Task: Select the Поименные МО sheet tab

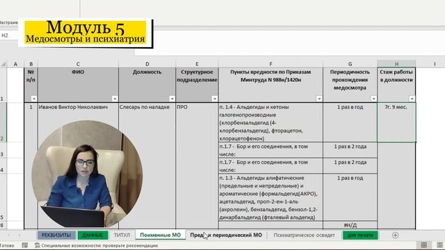Action: tap(161, 235)
